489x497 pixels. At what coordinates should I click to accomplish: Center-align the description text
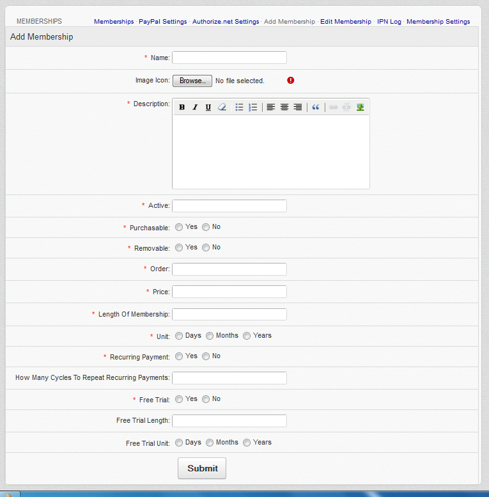[x=284, y=107]
